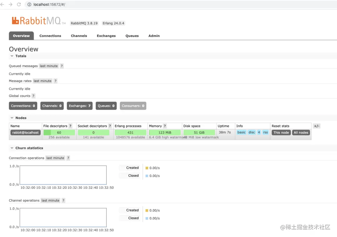Click the browser forward arrow
Viewport: 337px width, 237px height.
[x=11, y=4]
